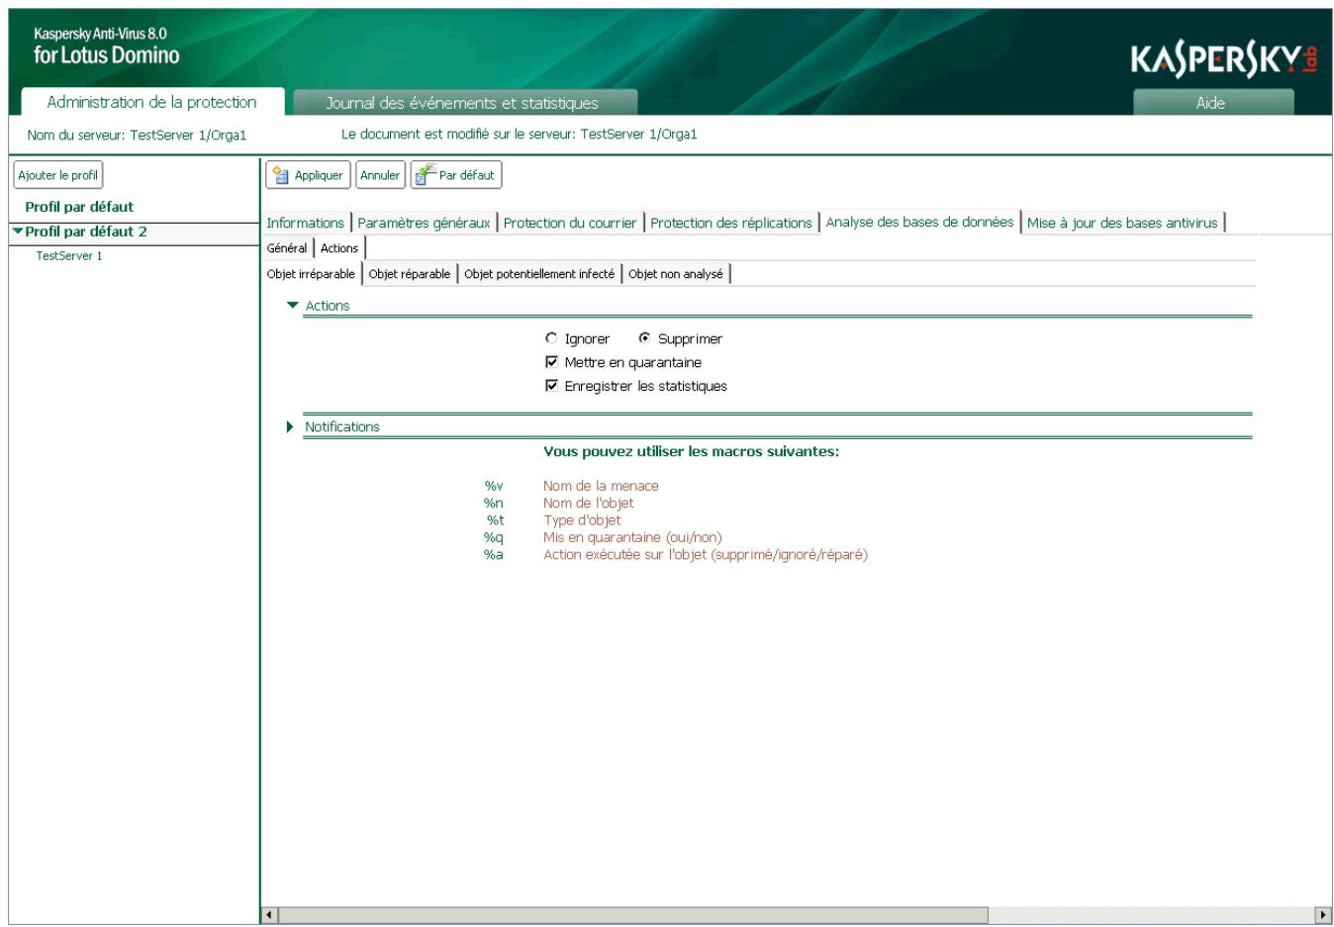
Task: Select TestServer 1 in profile tree
Action: (69, 255)
